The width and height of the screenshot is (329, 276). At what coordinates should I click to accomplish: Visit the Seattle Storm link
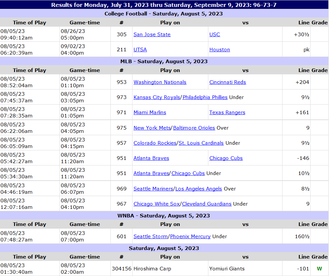[151, 237]
